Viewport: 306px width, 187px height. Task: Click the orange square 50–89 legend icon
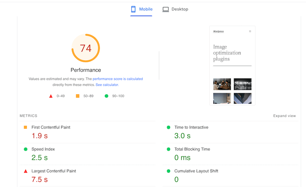coord(78,96)
